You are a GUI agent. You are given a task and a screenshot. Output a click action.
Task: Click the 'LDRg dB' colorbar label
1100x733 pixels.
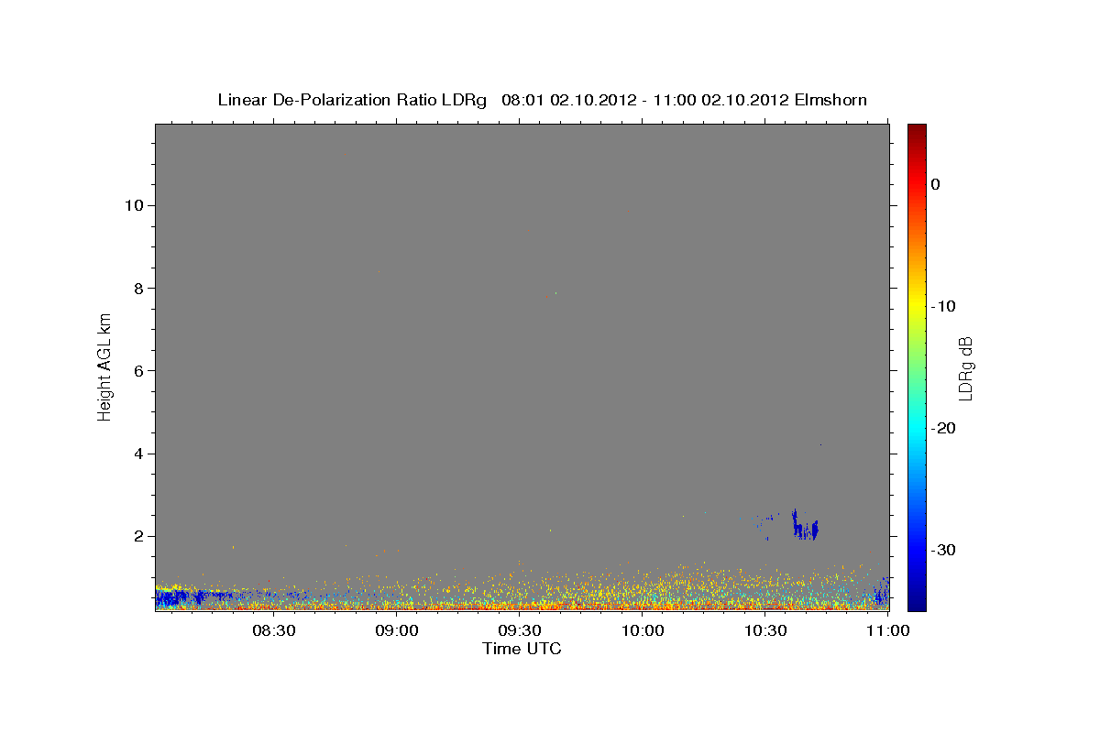click(965, 367)
